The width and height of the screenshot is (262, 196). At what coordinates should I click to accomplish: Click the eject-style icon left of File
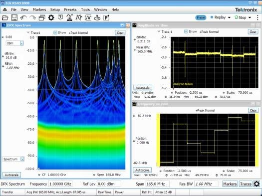5,9
